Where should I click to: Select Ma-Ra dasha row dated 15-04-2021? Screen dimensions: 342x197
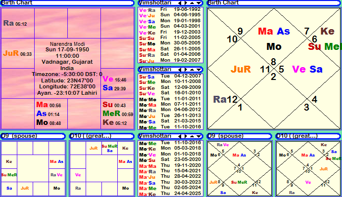170,171
